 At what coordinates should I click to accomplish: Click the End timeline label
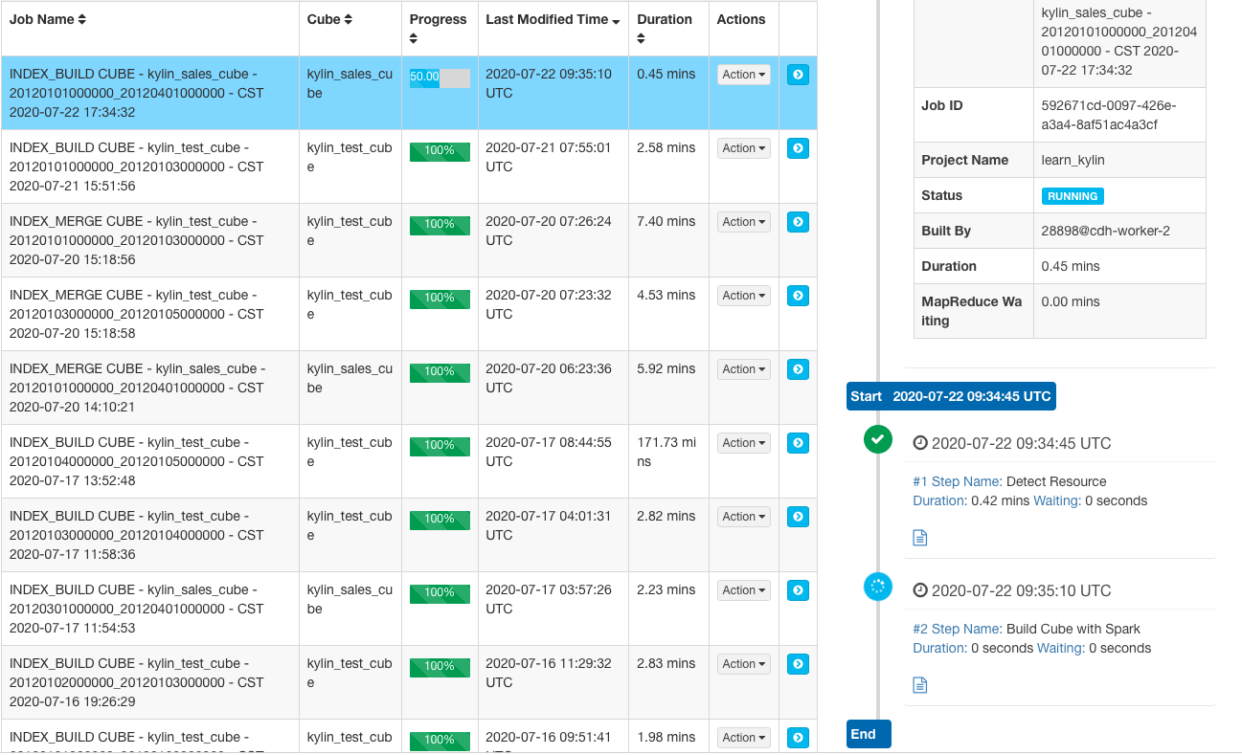(x=868, y=734)
